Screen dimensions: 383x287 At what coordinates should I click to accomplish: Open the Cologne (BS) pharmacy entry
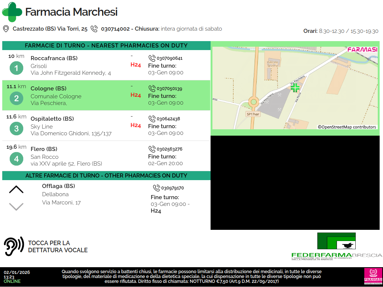click(49, 89)
